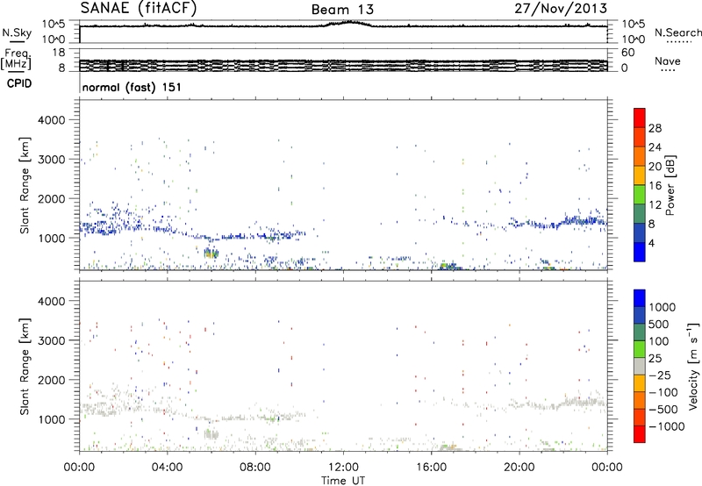The image size is (702, 486).
Task: Click the green power echo cluster near 06:00
Action: tap(211, 254)
